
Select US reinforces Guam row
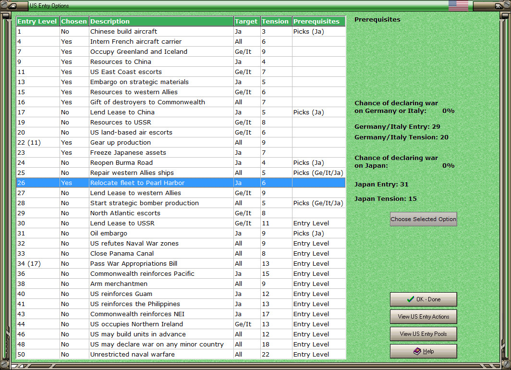pyautogui.click(x=181, y=294)
